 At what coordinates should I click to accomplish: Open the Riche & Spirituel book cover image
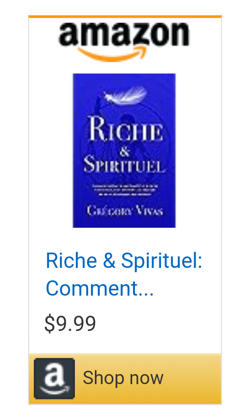click(x=124, y=151)
